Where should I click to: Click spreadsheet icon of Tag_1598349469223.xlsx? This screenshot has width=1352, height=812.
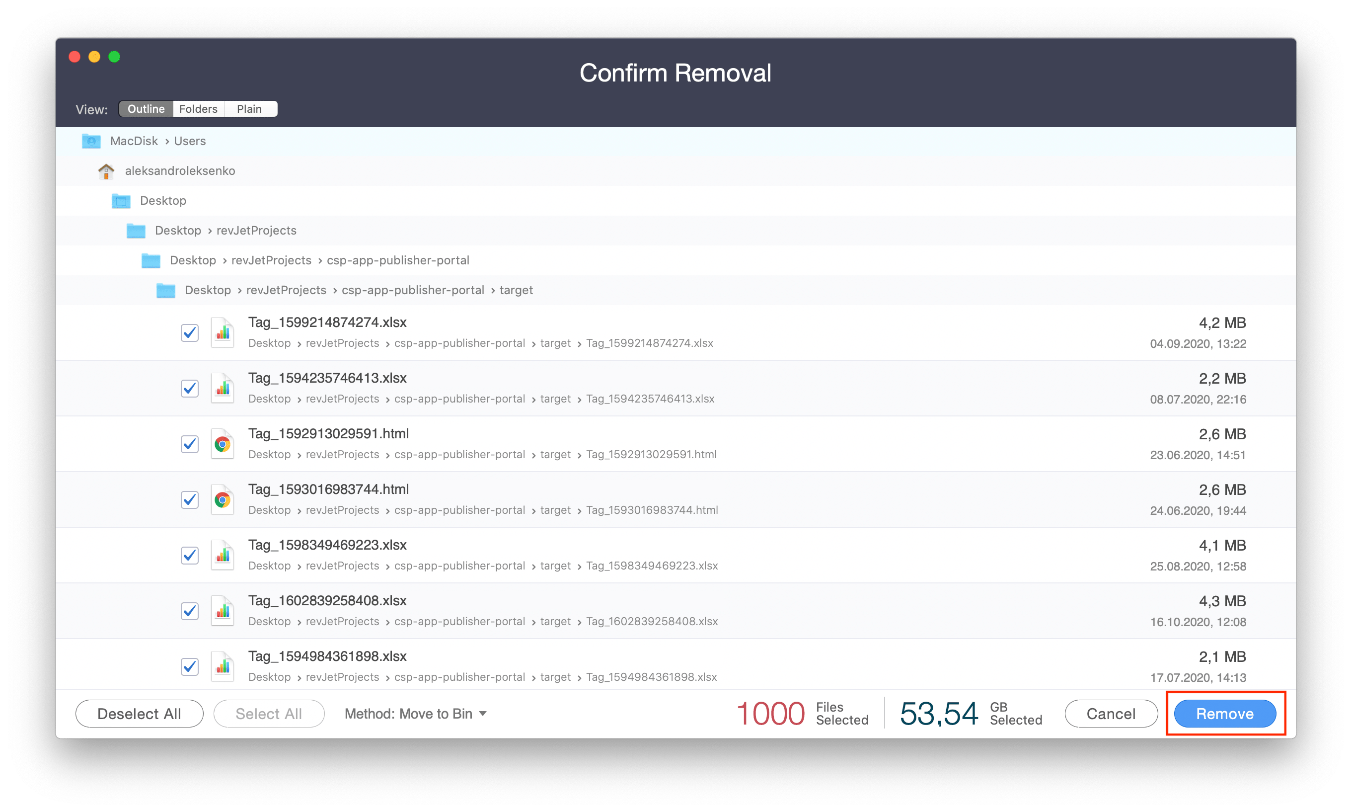pyautogui.click(x=223, y=556)
